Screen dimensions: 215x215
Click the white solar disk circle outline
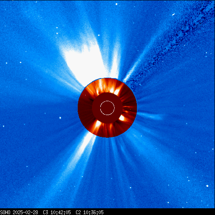[107, 108]
